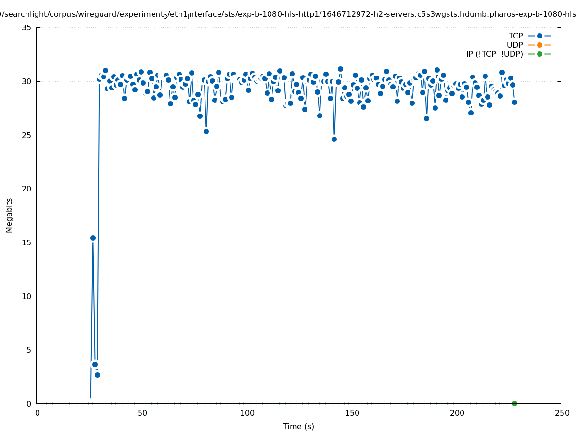This screenshot has height=433, width=576.
Task: Click the TCP dip point near 141 seconds
Action: click(334, 139)
